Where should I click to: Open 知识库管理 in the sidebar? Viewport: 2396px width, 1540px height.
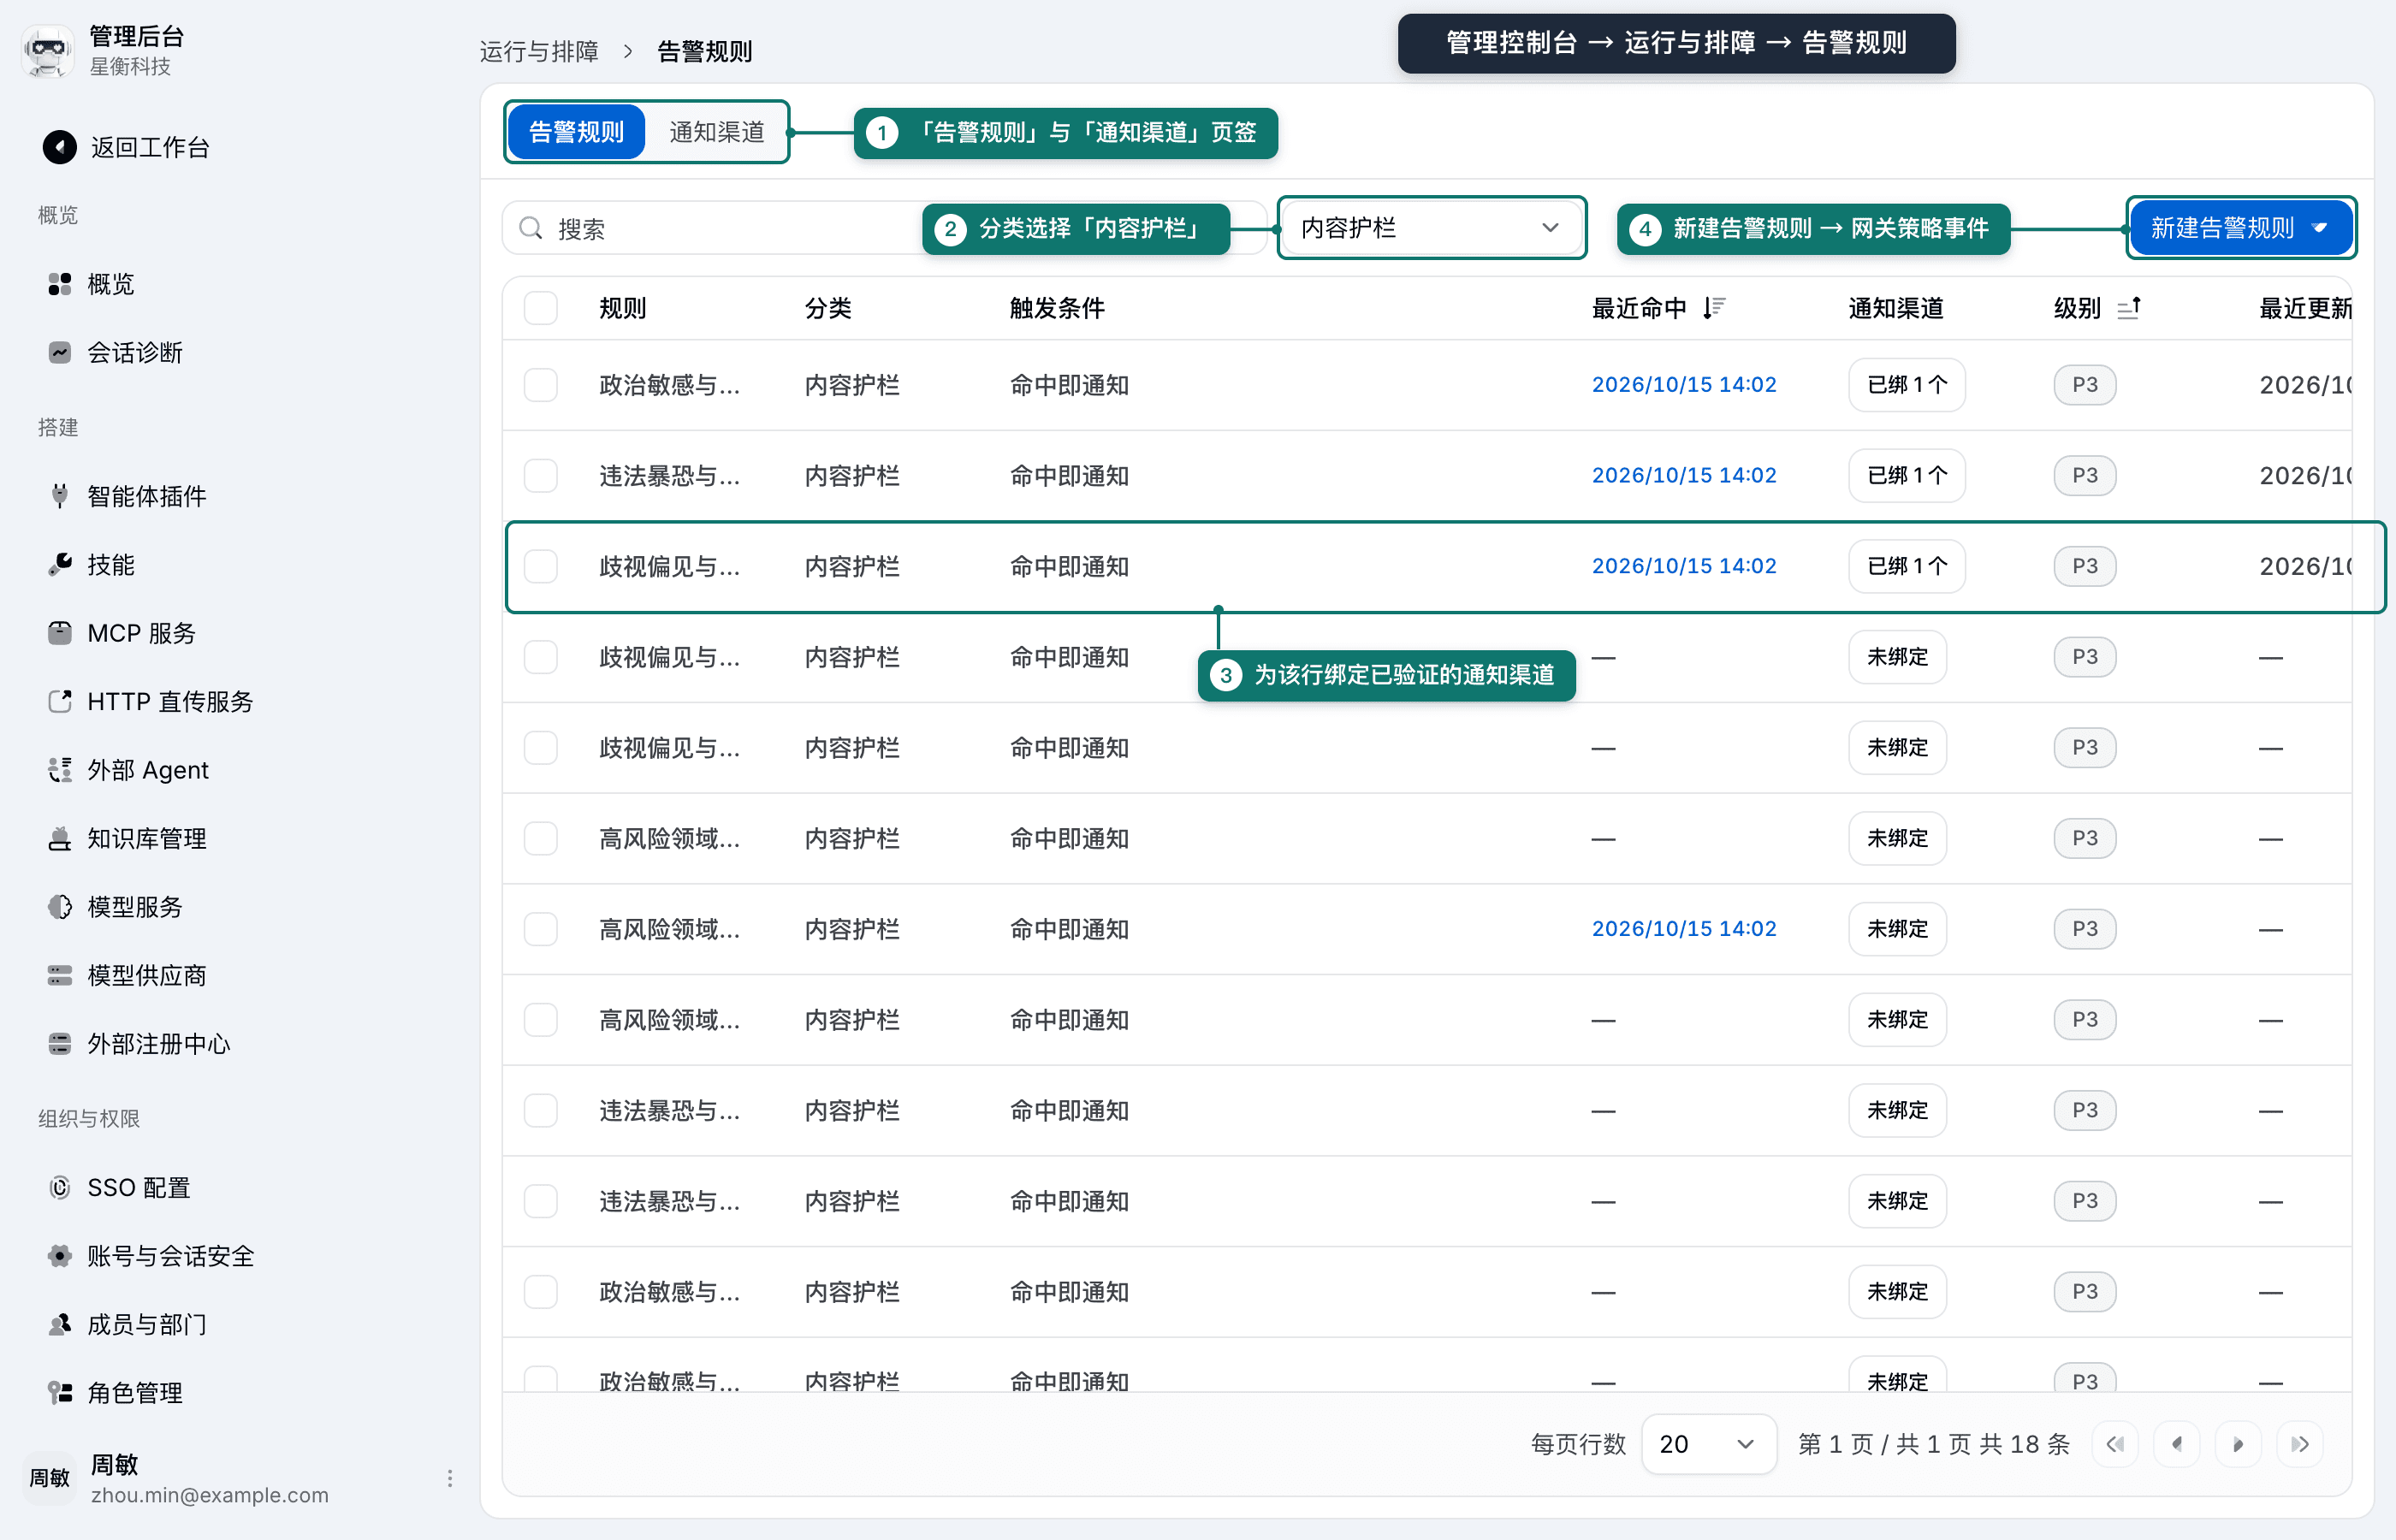click(146, 838)
